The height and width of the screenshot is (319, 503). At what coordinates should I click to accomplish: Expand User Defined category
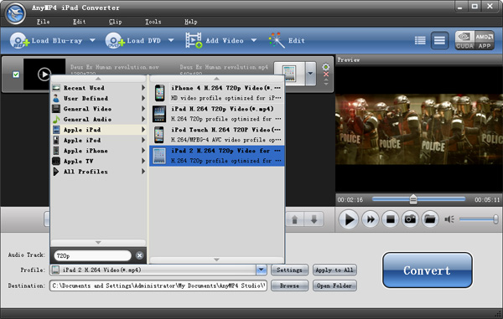99,98
